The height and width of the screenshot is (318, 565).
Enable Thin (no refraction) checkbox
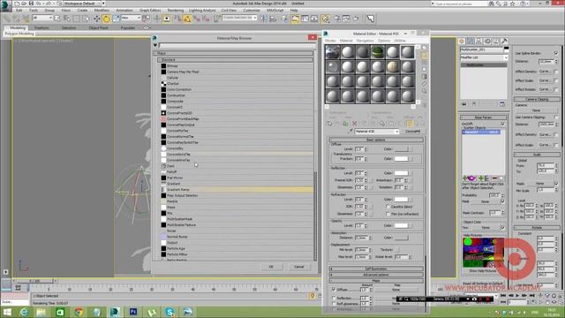point(388,214)
